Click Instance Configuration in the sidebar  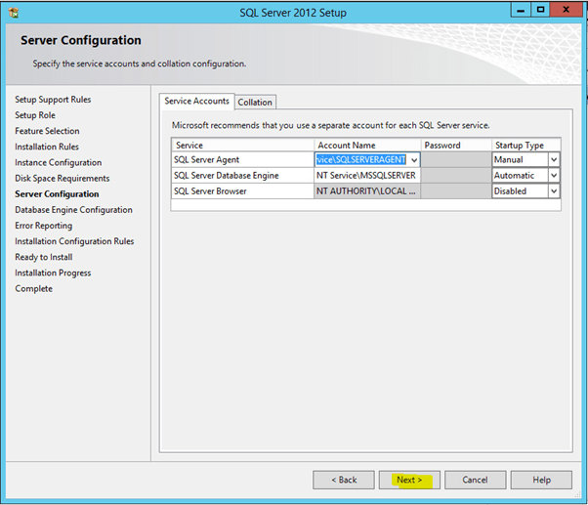(58, 162)
